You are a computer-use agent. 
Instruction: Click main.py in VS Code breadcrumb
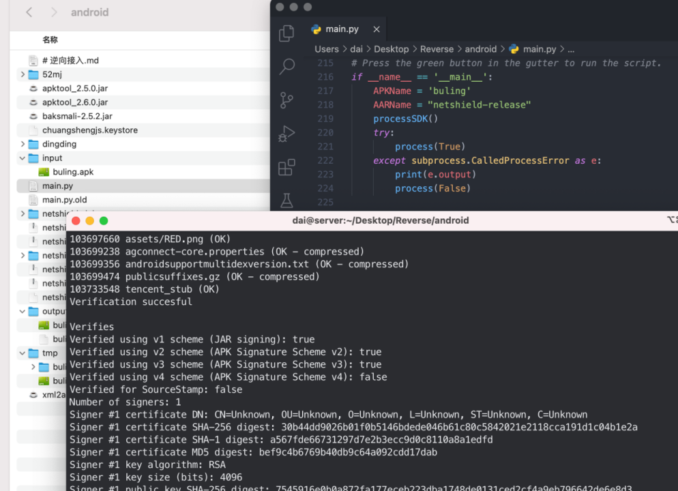coord(540,49)
